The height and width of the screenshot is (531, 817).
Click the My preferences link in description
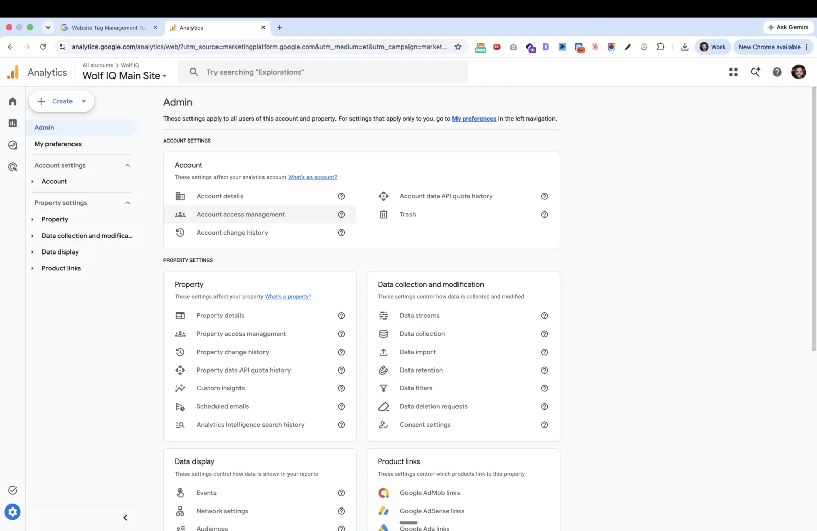pos(474,119)
